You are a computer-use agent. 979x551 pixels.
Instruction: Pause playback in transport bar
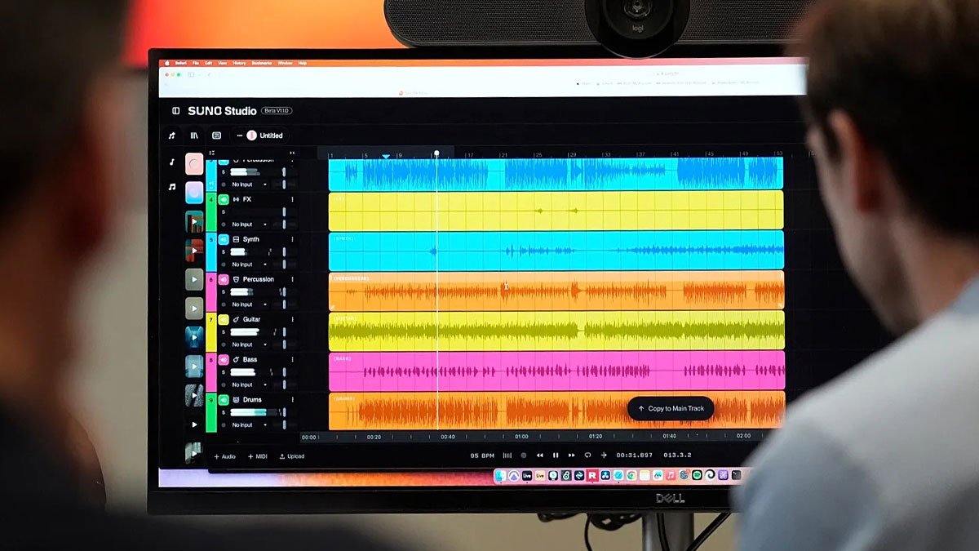click(556, 455)
